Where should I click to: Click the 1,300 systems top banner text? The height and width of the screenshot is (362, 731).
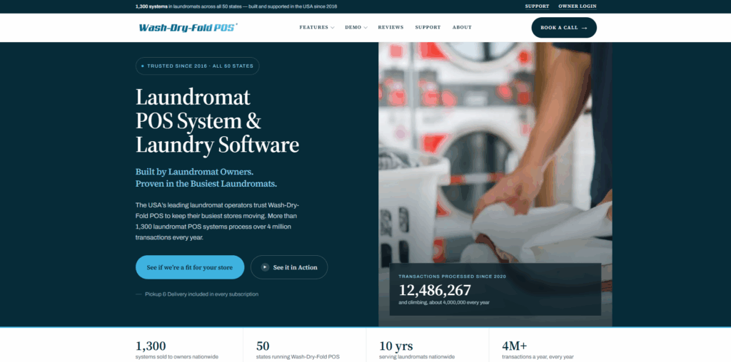(236, 6)
